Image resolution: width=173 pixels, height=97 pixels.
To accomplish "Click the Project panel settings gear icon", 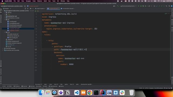I will click(31, 8).
